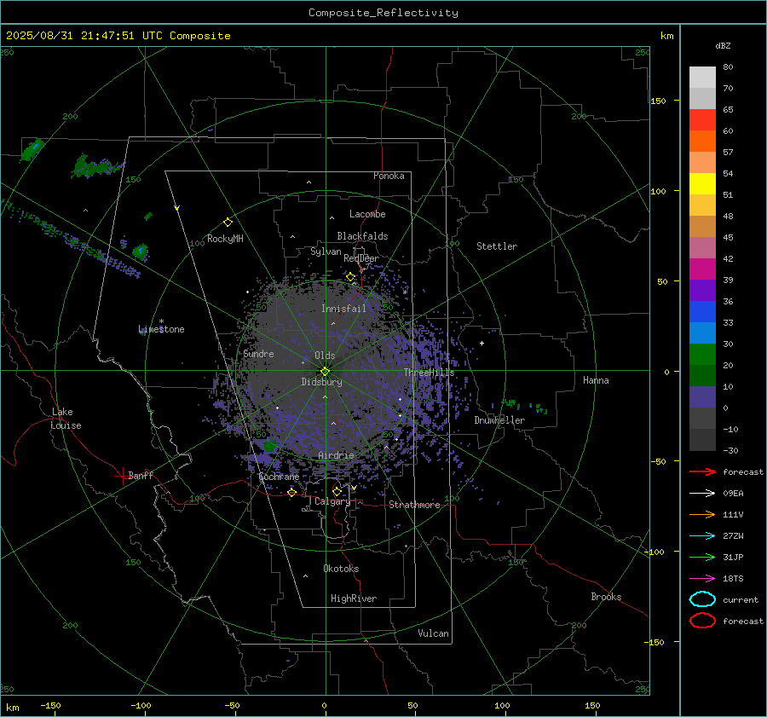
Task: Click the yellow diamond marker beside RockyMH
Action: (x=228, y=223)
